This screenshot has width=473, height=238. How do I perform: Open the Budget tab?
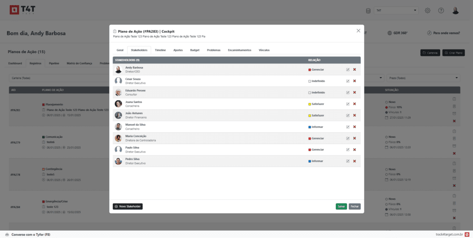coord(195,50)
